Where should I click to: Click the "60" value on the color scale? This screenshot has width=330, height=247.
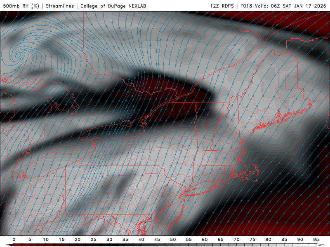pyautogui.click(x=205, y=240)
